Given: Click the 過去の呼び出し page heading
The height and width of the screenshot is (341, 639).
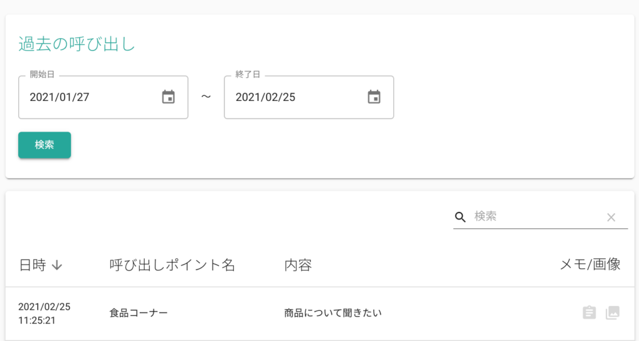Looking at the screenshot, I should tap(77, 44).
